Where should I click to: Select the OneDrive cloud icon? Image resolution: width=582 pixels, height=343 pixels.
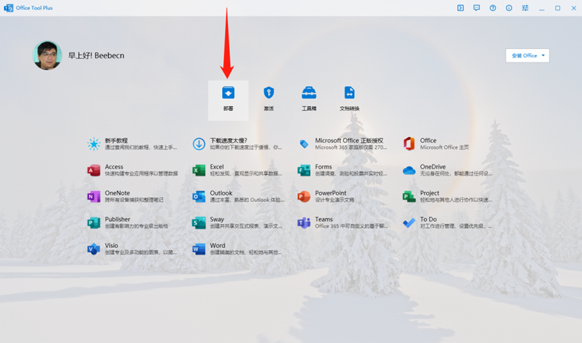tap(409, 170)
